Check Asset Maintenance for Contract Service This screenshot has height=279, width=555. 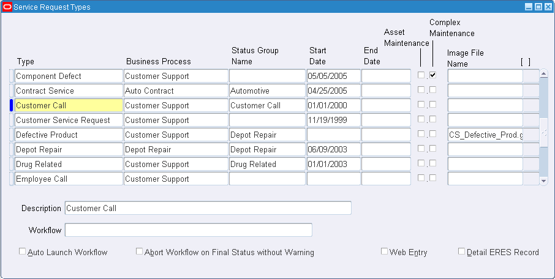(421, 90)
